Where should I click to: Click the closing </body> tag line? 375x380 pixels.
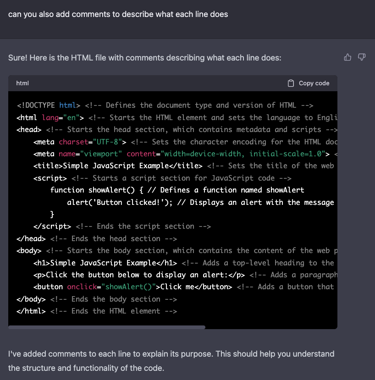click(x=97, y=299)
